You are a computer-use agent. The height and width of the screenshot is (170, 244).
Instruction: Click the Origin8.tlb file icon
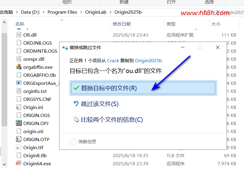click(19, 155)
